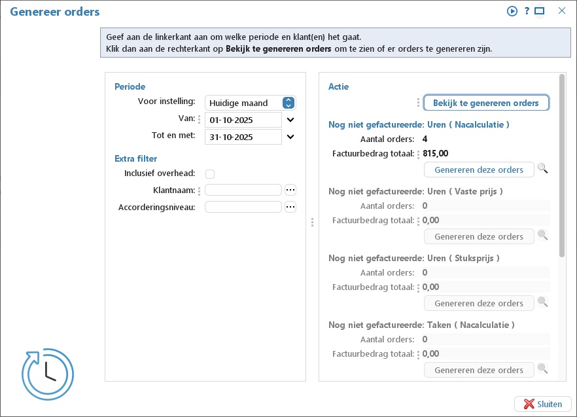
Task: Open the Voor instelling dropdown
Action: point(288,103)
